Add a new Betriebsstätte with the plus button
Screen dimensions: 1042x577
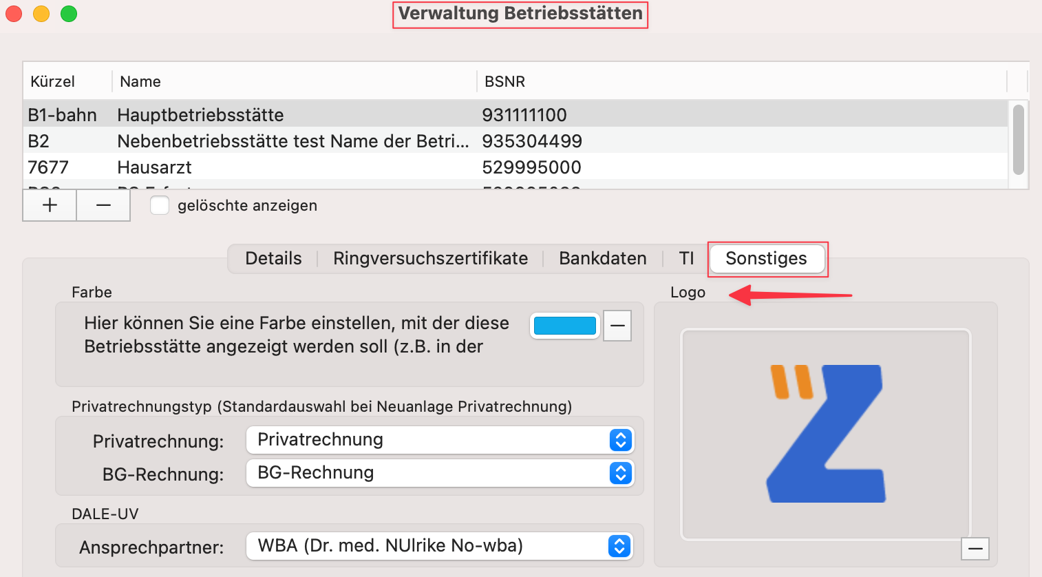(50, 205)
